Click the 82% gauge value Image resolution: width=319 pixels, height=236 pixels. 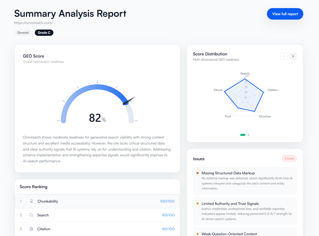tap(97, 118)
